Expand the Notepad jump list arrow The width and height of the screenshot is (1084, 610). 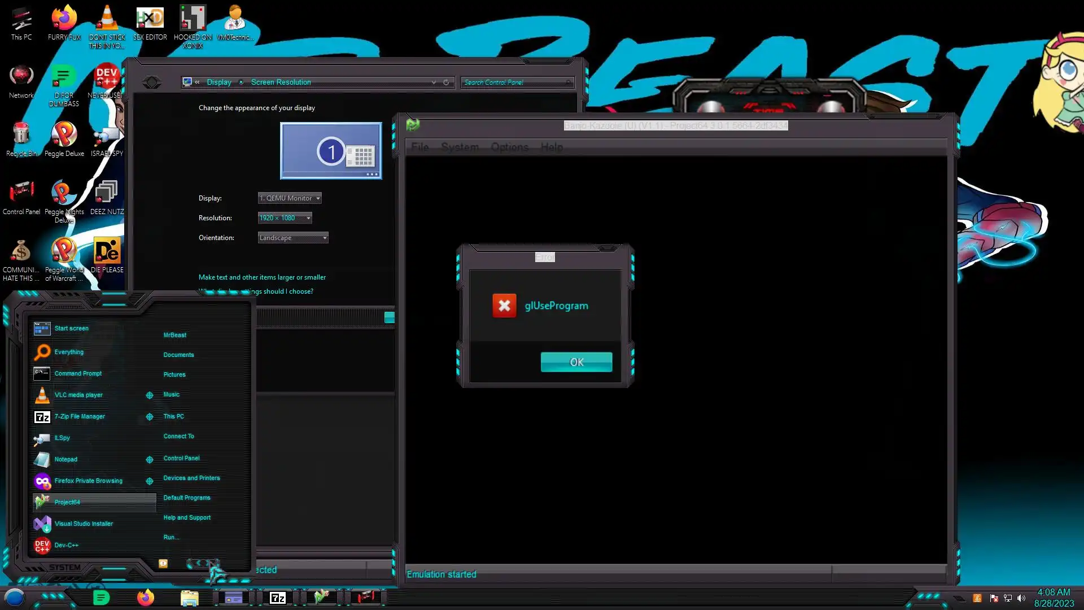click(150, 459)
